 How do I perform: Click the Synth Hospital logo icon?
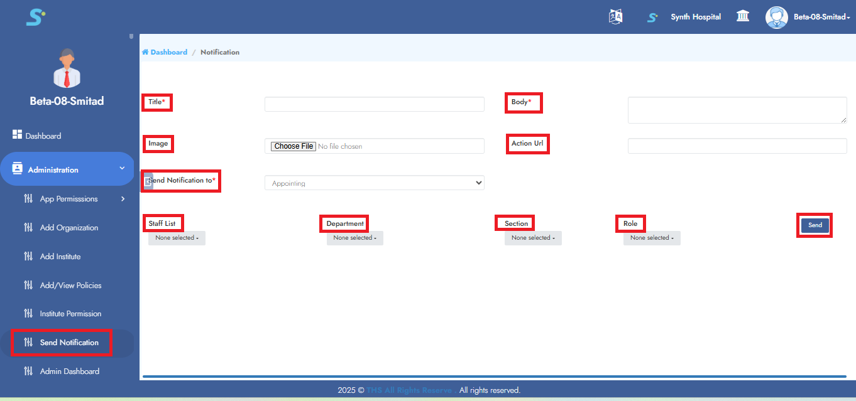pos(652,17)
